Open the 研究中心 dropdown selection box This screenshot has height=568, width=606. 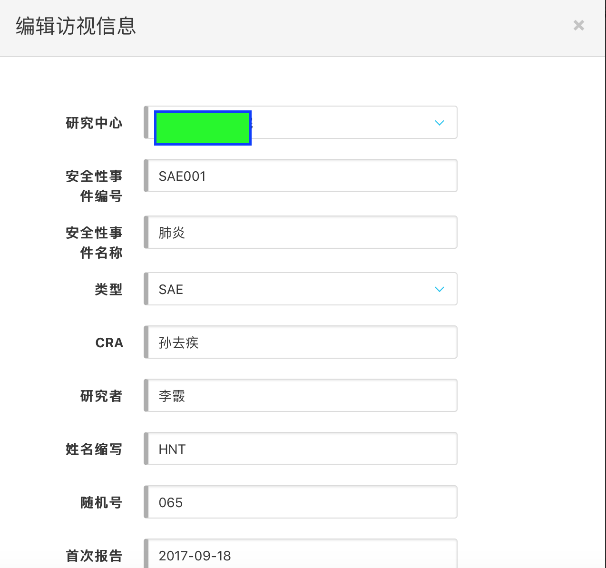click(x=333, y=123)
